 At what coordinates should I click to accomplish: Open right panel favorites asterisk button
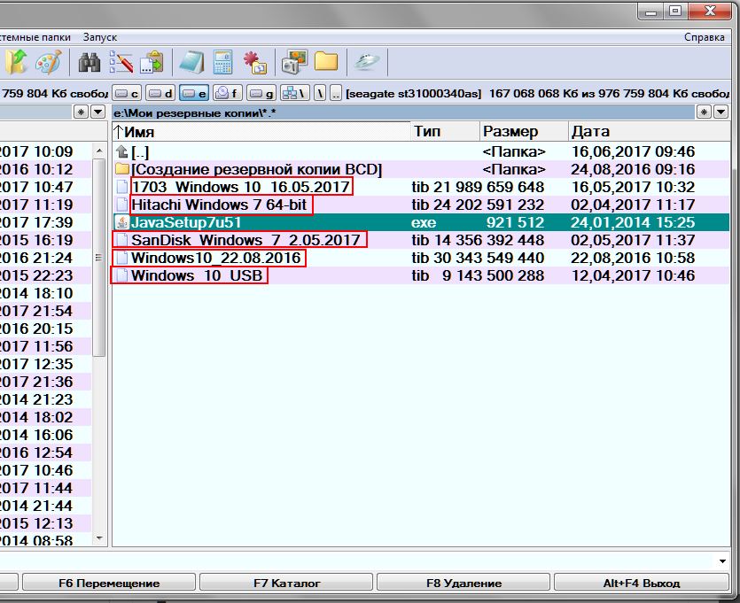click(x=704, y=112)
